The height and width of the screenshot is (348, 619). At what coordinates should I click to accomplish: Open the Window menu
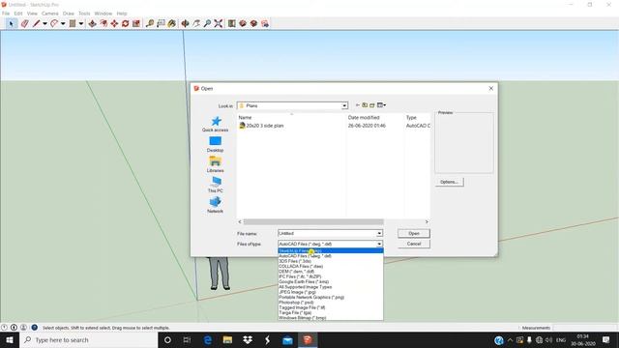tap(103, 14)
